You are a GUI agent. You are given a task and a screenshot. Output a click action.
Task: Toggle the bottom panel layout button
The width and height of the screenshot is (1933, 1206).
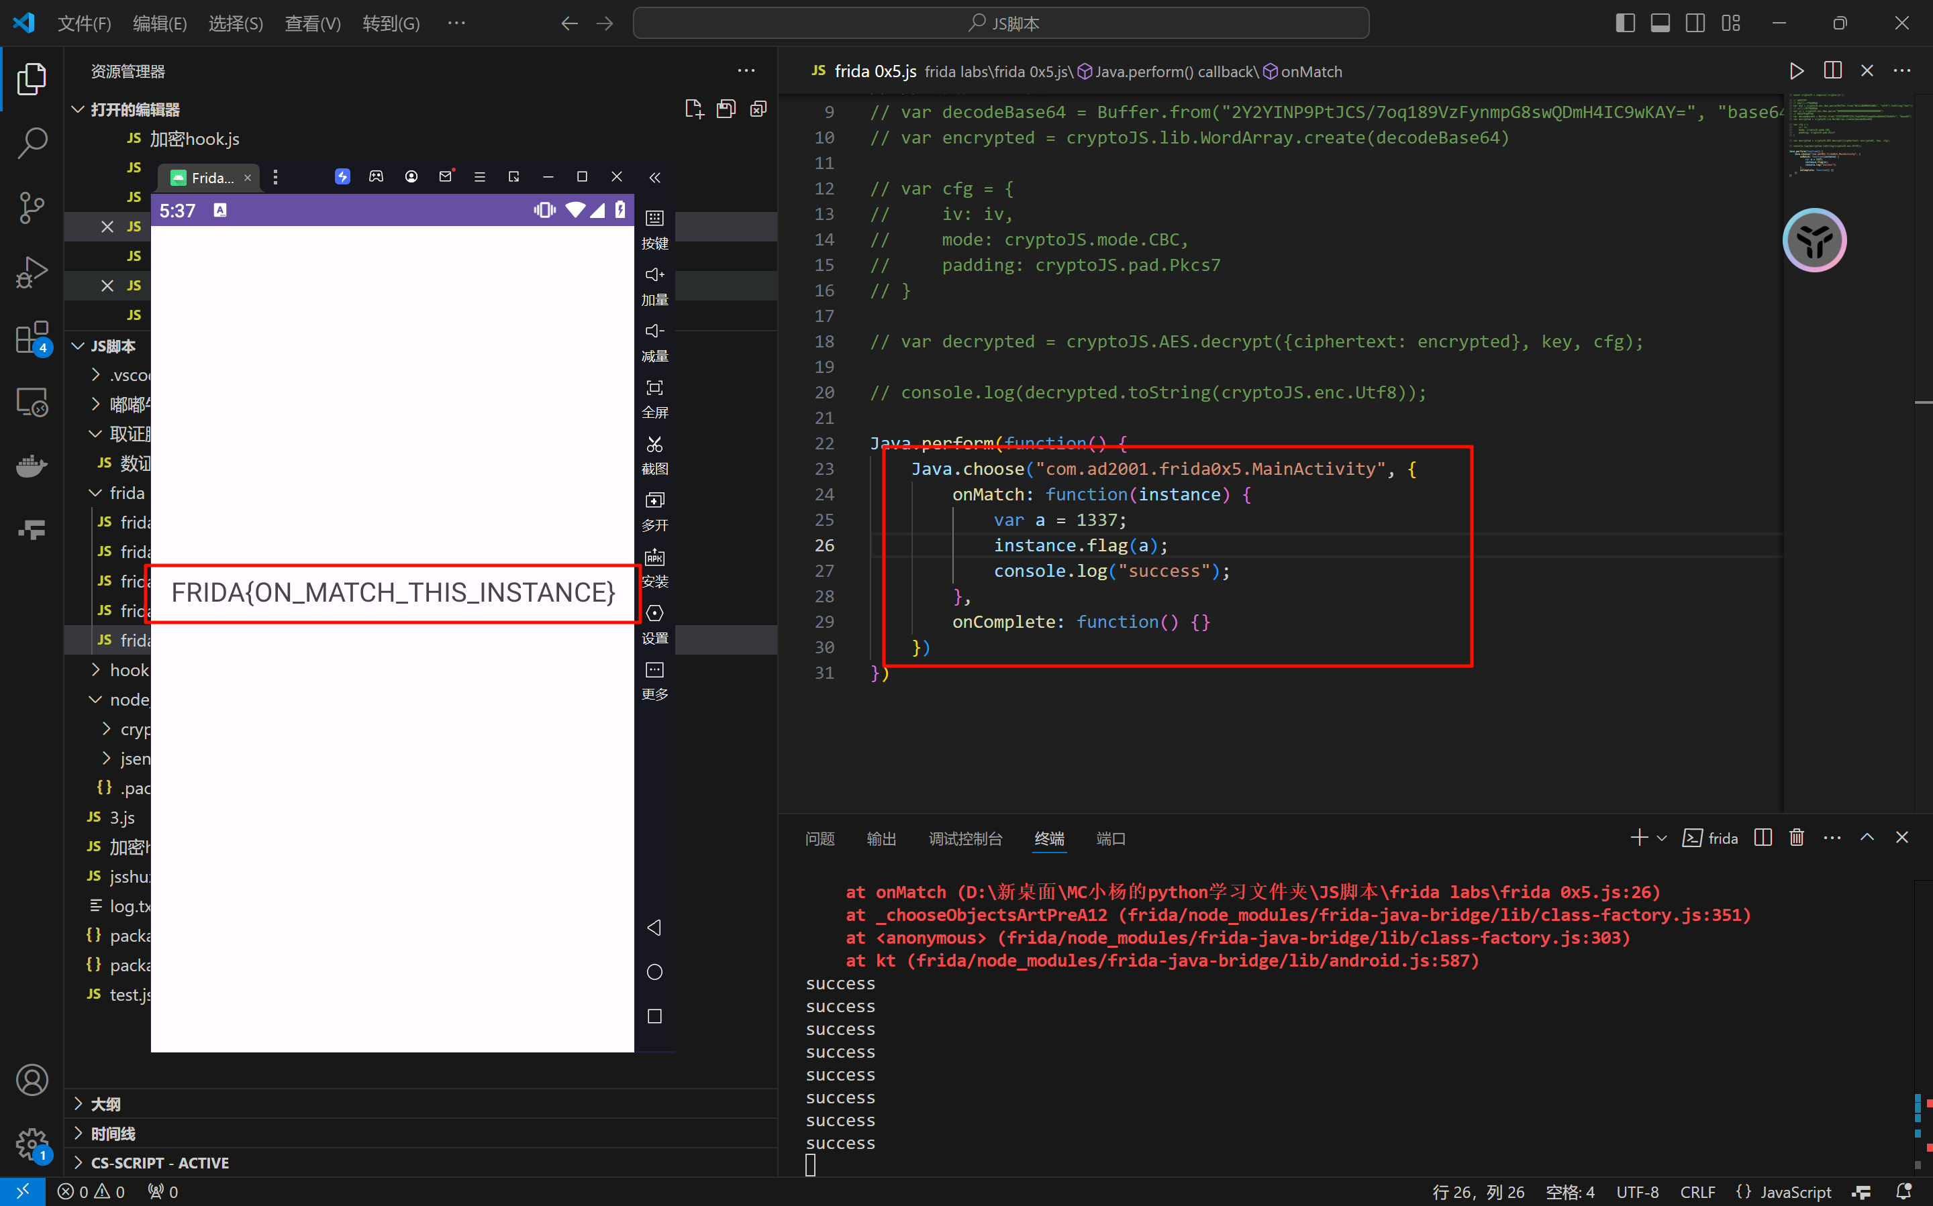pyautogui.click(x=1660, y=23)
